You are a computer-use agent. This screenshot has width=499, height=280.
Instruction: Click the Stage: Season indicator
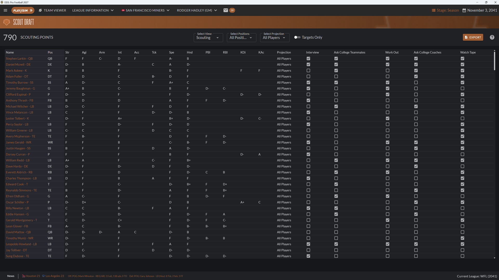point(445,10)
